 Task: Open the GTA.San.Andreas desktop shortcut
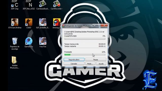coord(15,24)
